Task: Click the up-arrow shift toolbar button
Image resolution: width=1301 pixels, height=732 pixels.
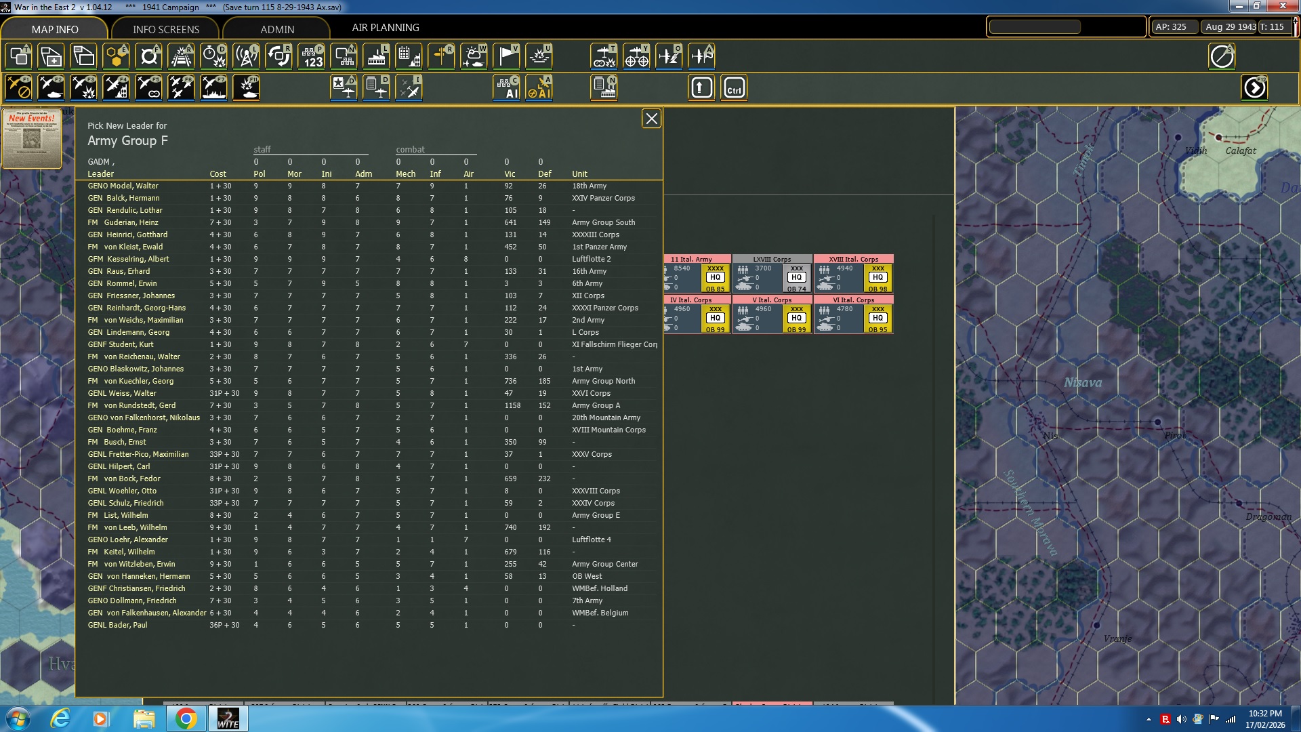Action: tap(701, 88)
